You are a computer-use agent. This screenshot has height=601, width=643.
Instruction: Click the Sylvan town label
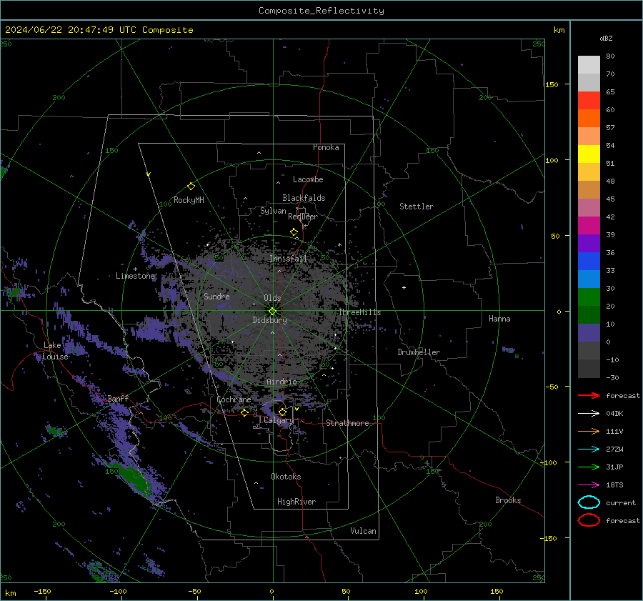click(273, 211)
